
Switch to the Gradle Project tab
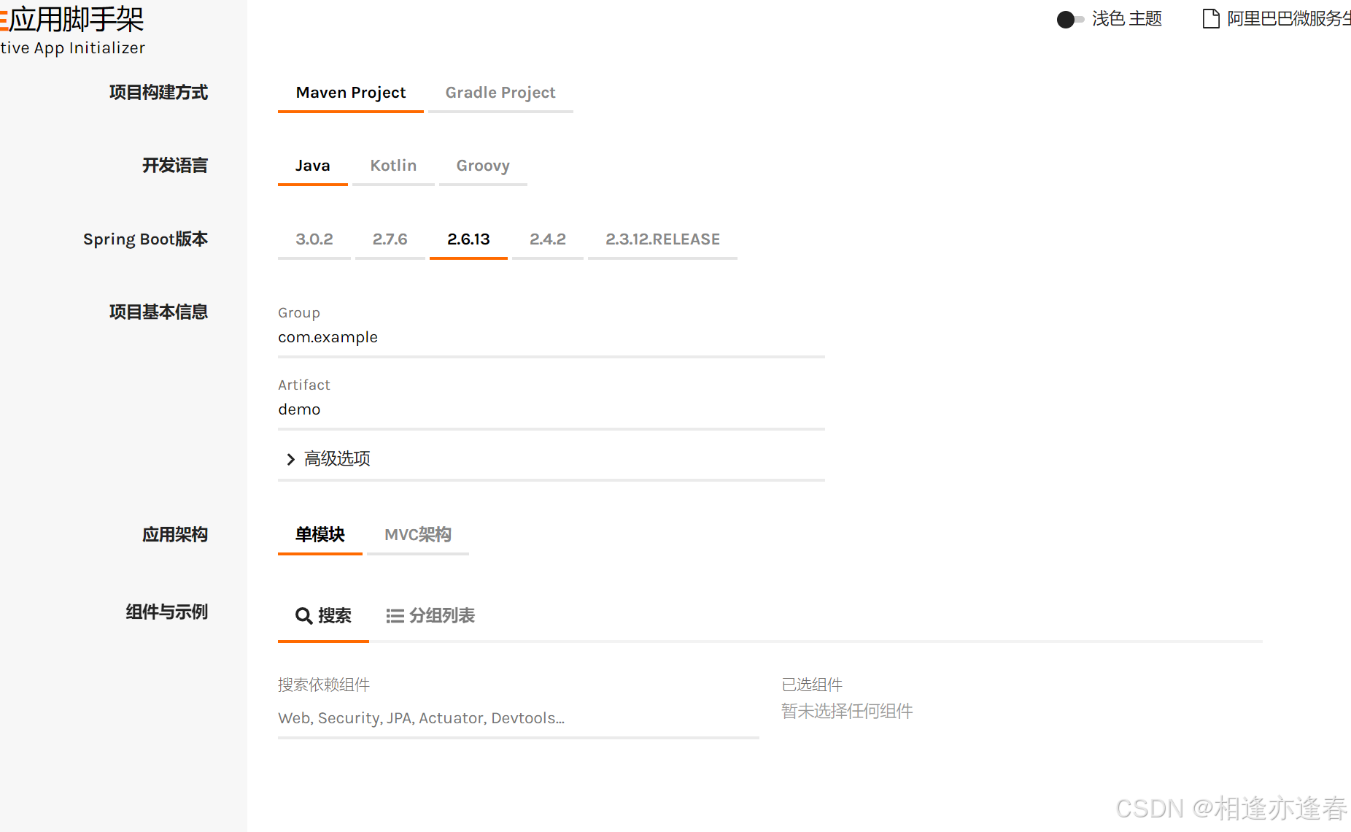coord(500,93)
